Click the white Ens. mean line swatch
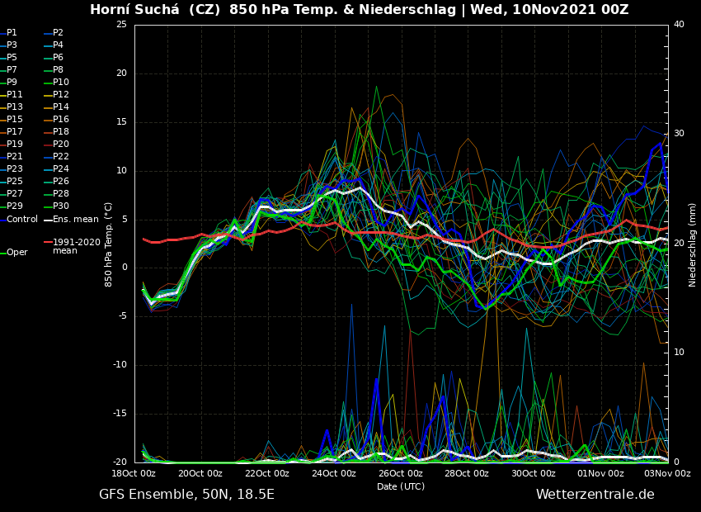 tap(47, 220)
